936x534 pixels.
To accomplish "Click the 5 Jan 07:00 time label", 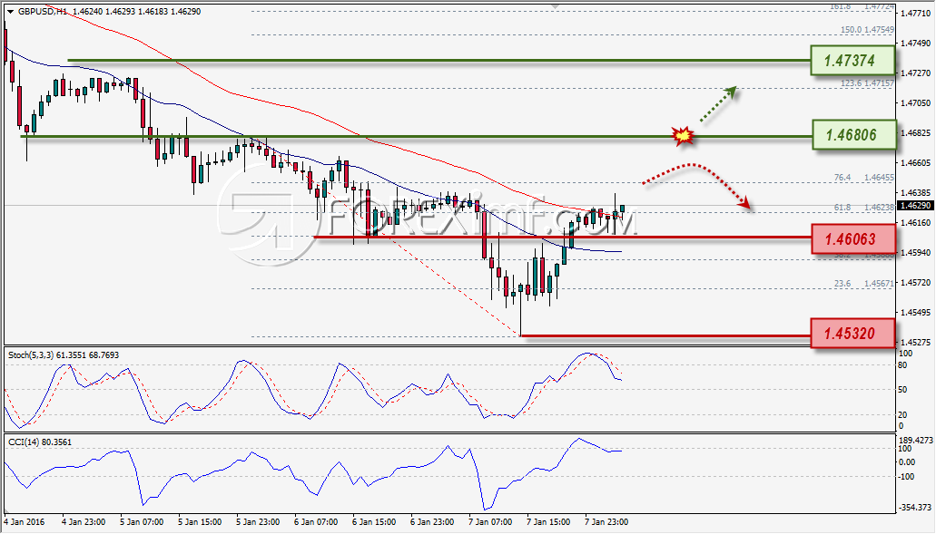I will tap(142, 522).
